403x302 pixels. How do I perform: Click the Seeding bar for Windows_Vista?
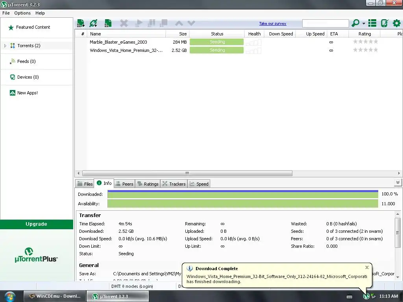click(217, 50)
